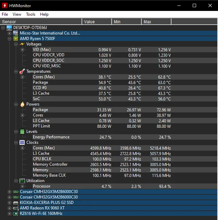The height and width of the screenshot is (220, 218).
Task: Collapse the AMD Ryzen 5 7500F node
Action: pyautogui.click(x=9, y=39)
